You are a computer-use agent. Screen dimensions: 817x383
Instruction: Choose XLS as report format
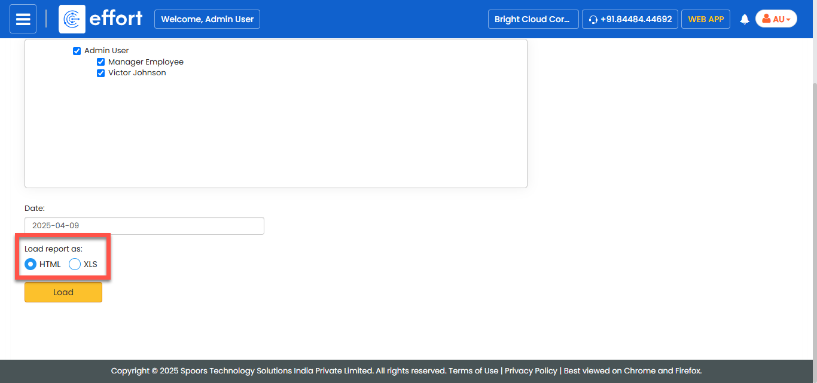point(75,264)
